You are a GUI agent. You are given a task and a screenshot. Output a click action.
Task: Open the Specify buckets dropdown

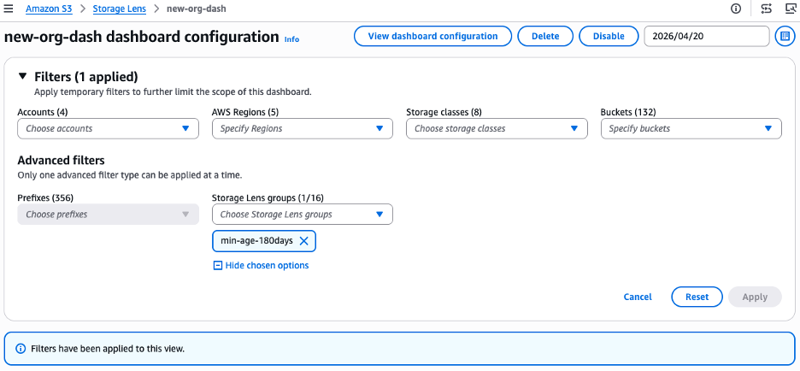tap(691, 128)
